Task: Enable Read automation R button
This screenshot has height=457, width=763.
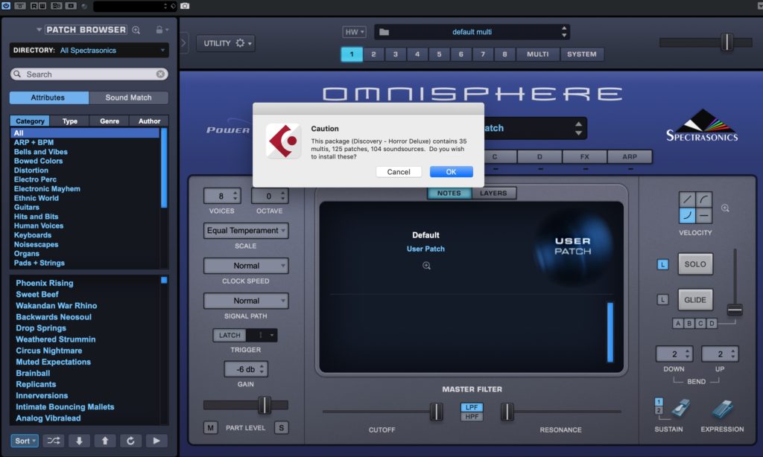Action: 34,6
